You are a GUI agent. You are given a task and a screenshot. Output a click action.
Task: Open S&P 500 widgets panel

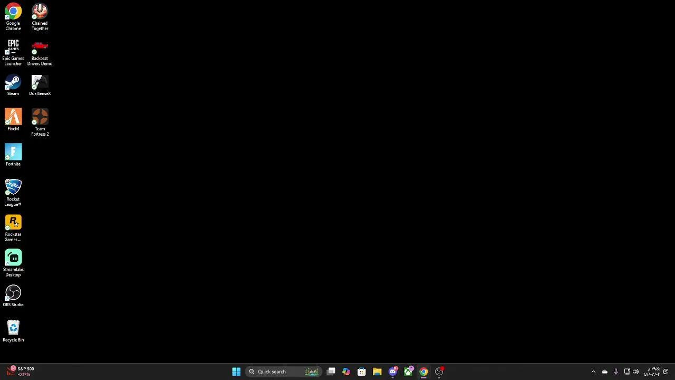[x=21, y=372]
